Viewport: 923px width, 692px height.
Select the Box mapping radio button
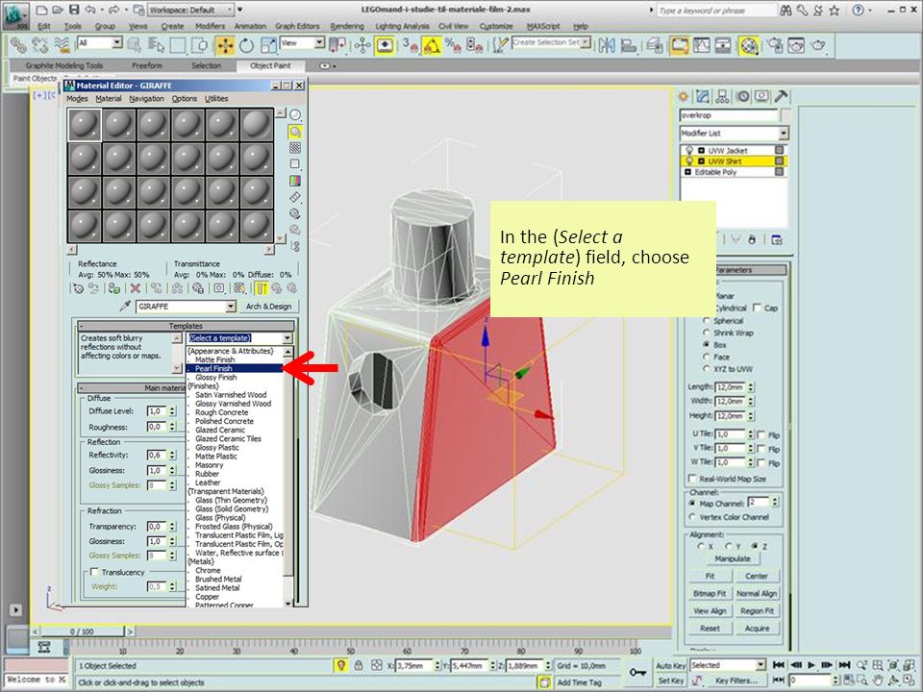[707, 344]
